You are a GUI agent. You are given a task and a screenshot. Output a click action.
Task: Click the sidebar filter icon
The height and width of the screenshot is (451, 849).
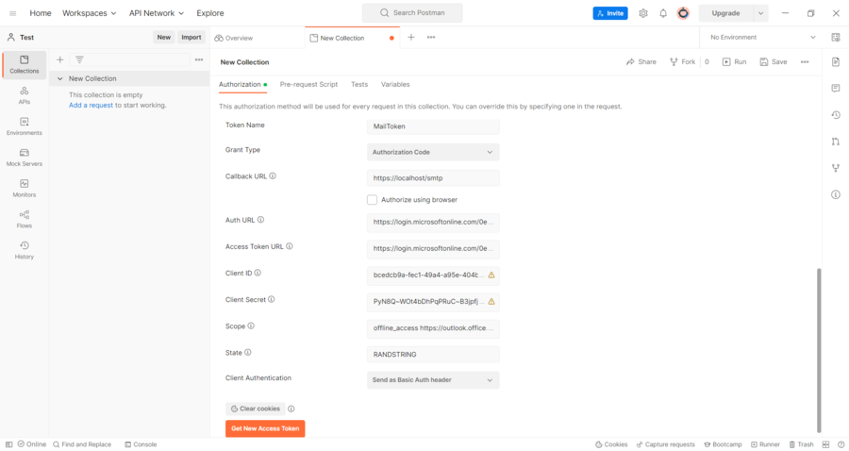click(x=79, y=59)
